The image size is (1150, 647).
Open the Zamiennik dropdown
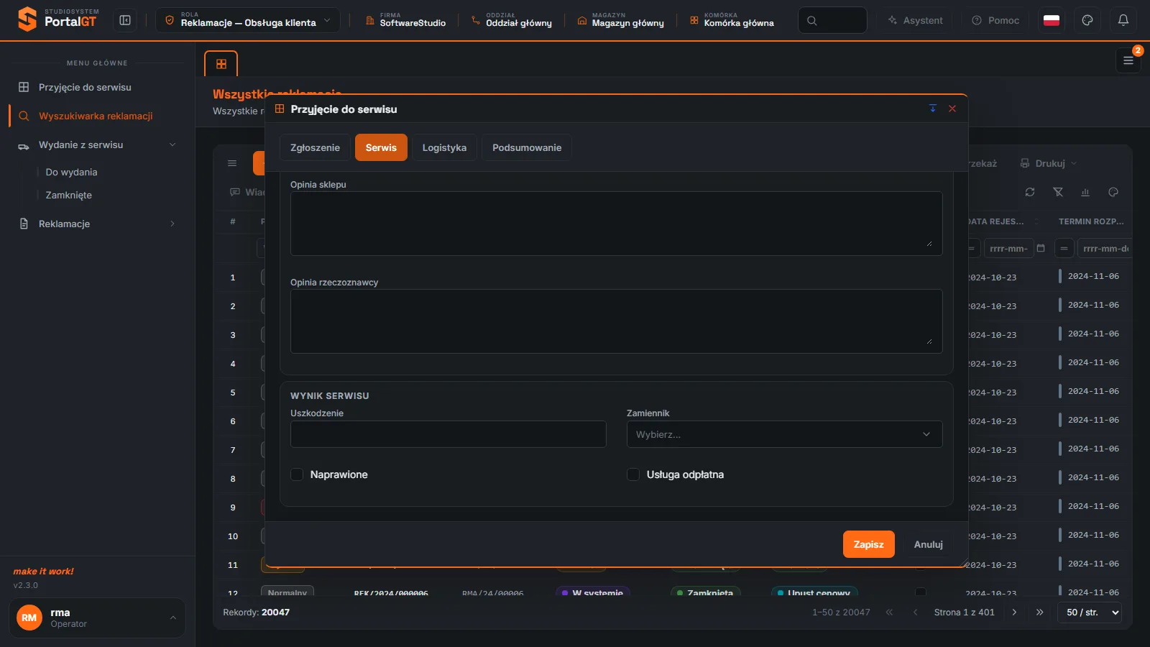784,434
